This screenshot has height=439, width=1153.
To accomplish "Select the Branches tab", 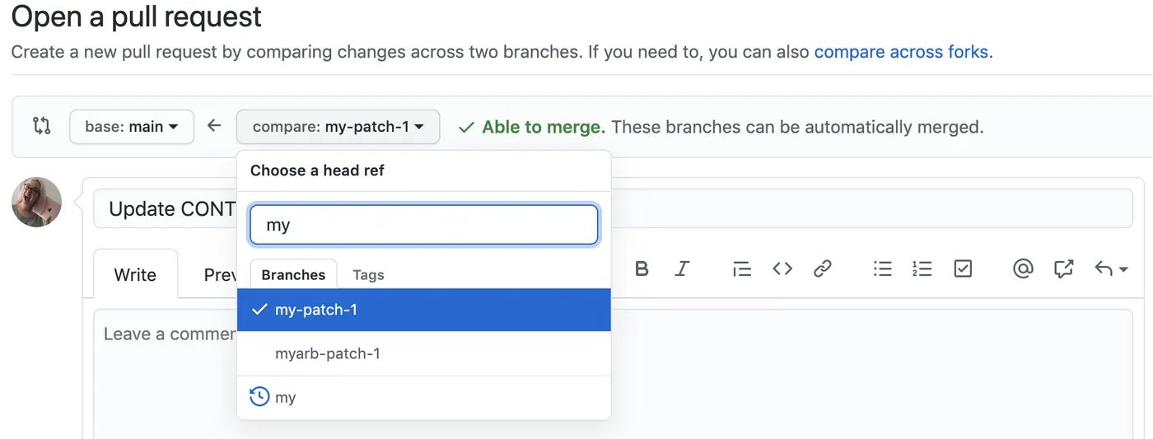I will 293,275.
